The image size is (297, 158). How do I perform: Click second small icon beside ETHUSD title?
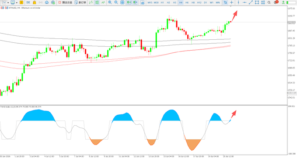7,8
